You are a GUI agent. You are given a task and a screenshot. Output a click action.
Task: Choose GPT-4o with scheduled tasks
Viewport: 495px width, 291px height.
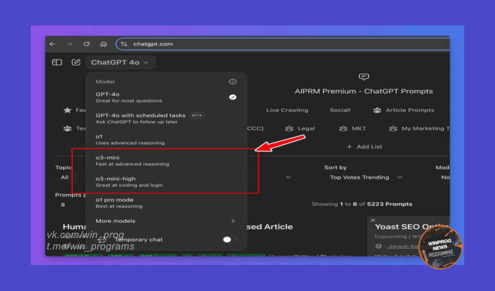tap(166, 118)
